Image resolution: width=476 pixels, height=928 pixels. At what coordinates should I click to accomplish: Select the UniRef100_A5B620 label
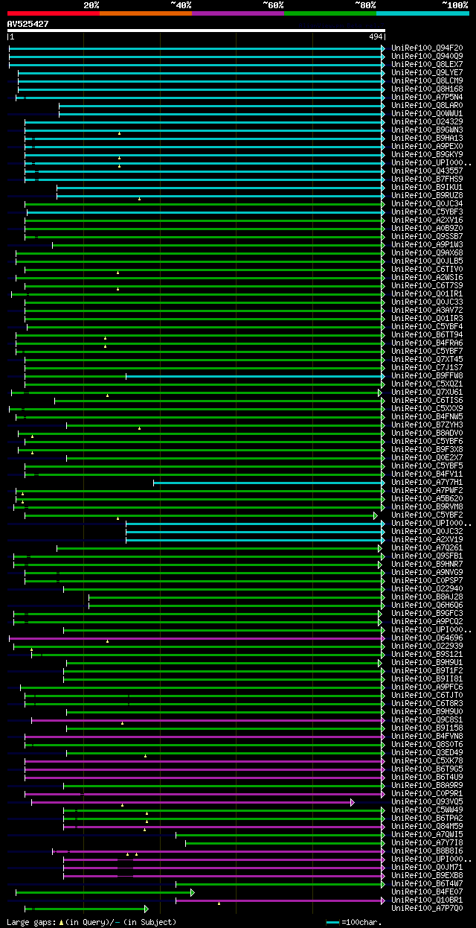coord(427,498)
